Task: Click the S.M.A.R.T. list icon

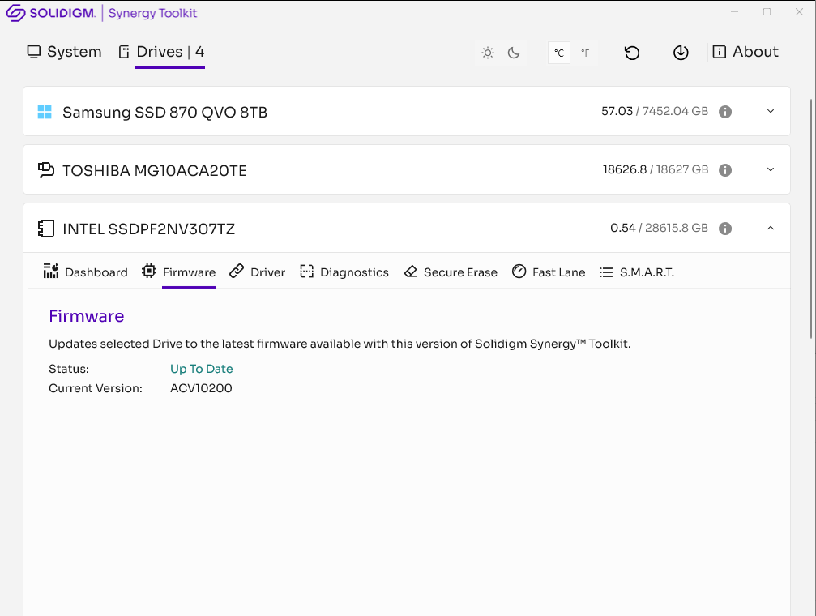Action: (606, 272)
